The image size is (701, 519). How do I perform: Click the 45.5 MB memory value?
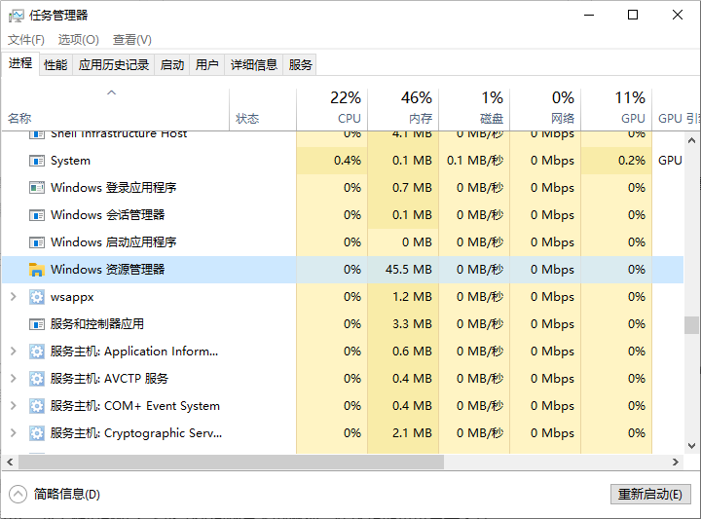click(x=409, y=270)
